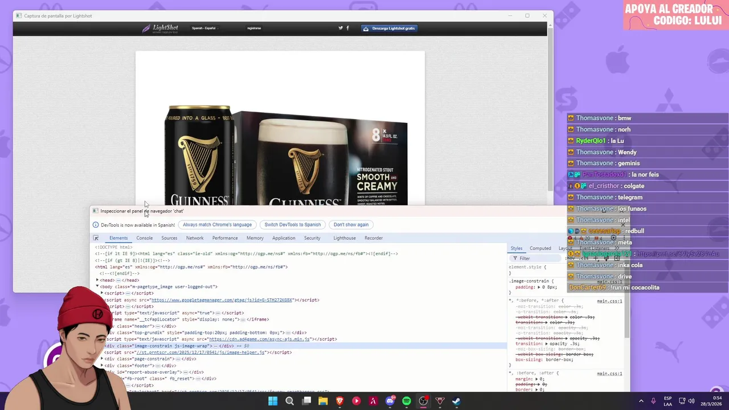Click the ESP LAA language indicator
This screenshot has height=410, width=729.
coord(667,401)
